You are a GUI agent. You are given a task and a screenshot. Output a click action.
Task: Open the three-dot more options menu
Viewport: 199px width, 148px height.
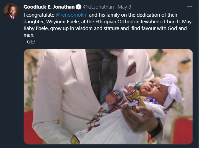tap(190, 7)
